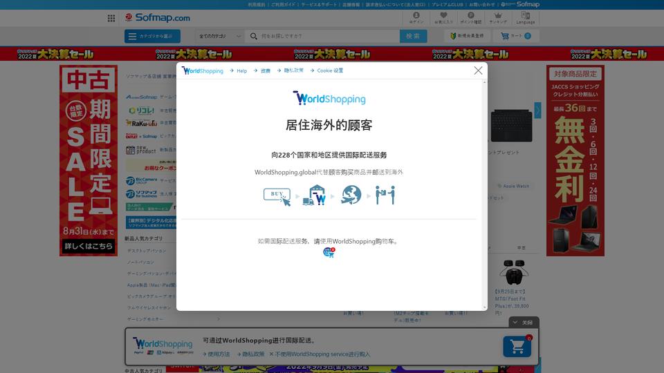Click the popup scrollbar up arrow

click(484, 82)
